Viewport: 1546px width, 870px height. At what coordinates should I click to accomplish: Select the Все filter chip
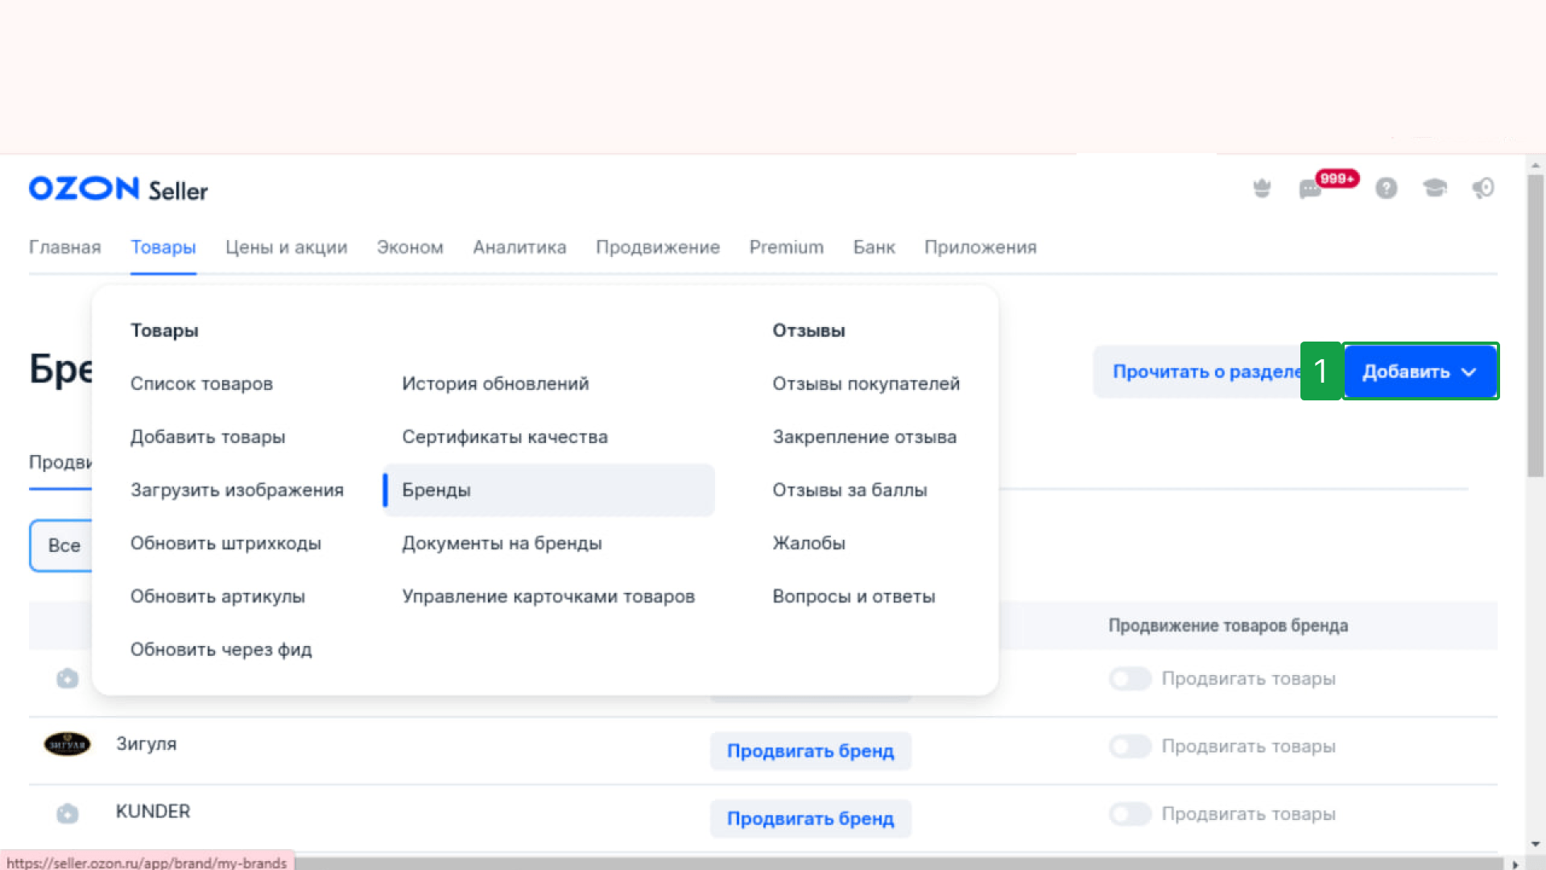(x=63, y=545)
